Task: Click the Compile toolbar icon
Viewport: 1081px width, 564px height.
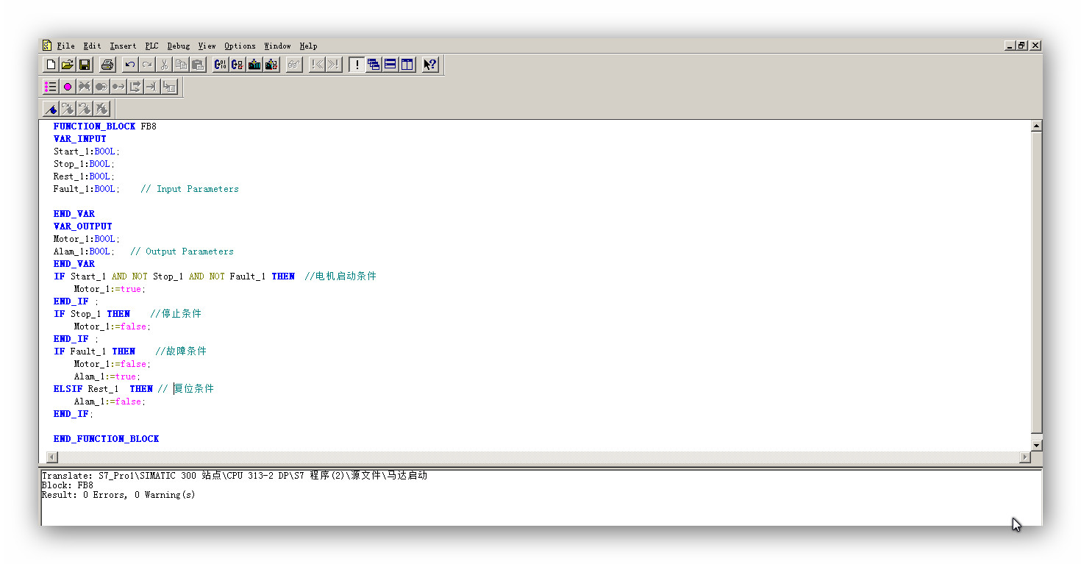Action: 220,65
